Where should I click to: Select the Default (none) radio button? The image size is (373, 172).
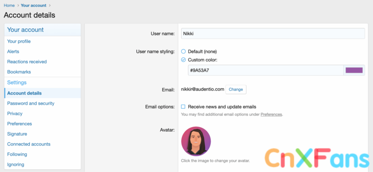click(183, 52)
